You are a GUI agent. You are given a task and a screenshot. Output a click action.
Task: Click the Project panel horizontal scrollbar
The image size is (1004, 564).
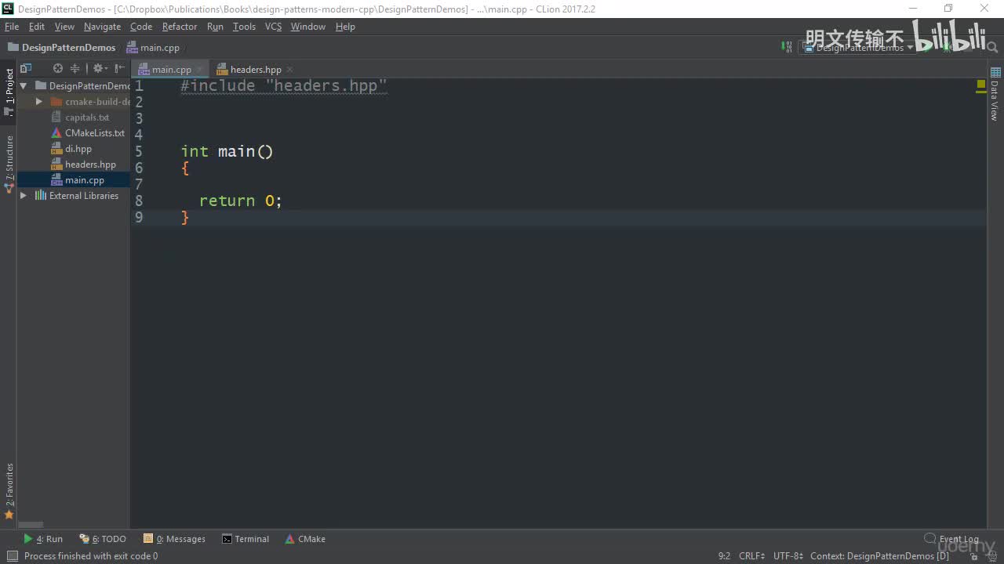[31, 525]
